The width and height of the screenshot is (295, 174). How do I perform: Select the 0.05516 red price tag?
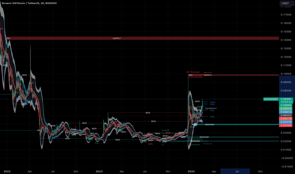(x=286, y=119)
